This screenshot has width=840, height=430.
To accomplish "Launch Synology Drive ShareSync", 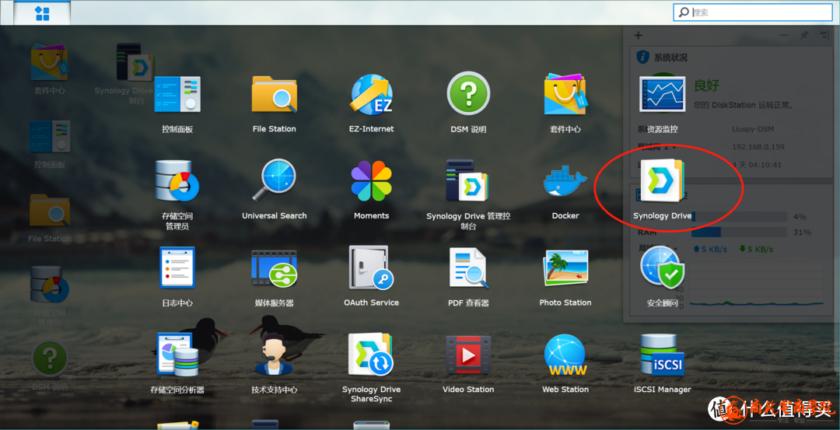I will (x=371, y=355).
